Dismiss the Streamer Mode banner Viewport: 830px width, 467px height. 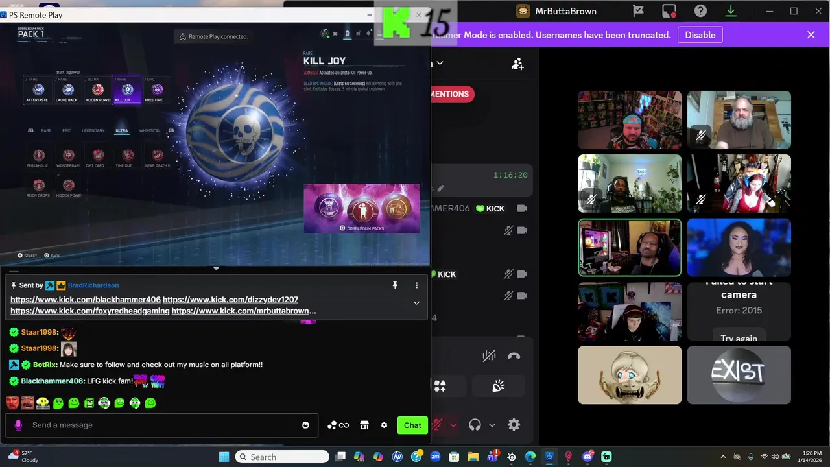coord(811,35)
